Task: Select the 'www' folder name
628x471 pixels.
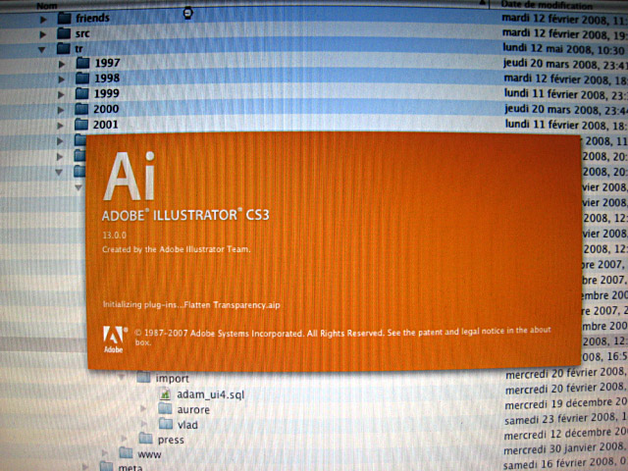Action: tap(149, 454)
